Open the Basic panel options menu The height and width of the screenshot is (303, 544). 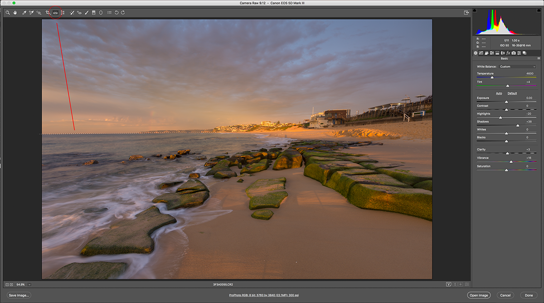pos(539,58)
